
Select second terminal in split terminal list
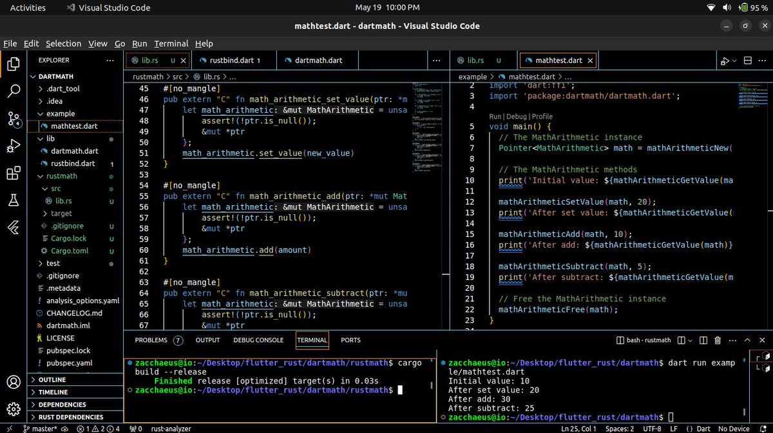coord(760,368)
